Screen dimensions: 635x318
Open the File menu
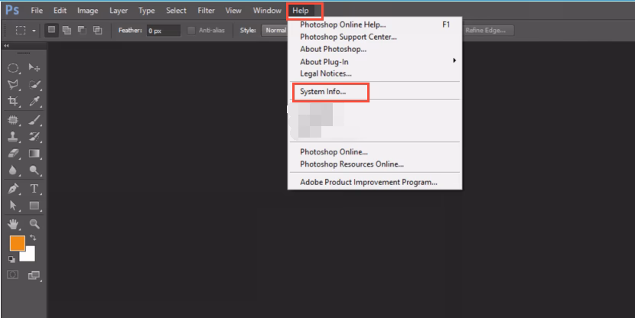coord(37,11)
